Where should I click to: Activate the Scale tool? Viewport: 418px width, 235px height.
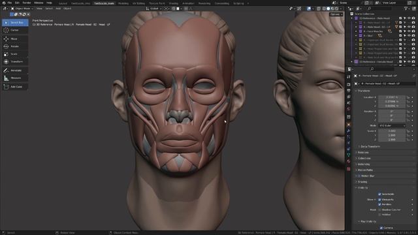(x=15, y=54)
